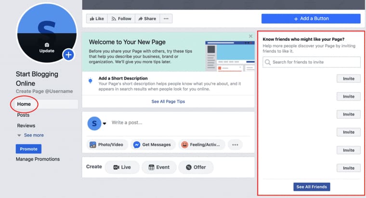Click Create Page @Username link
The height and width of the screenshot is (198, 366).
coord(44,91)
